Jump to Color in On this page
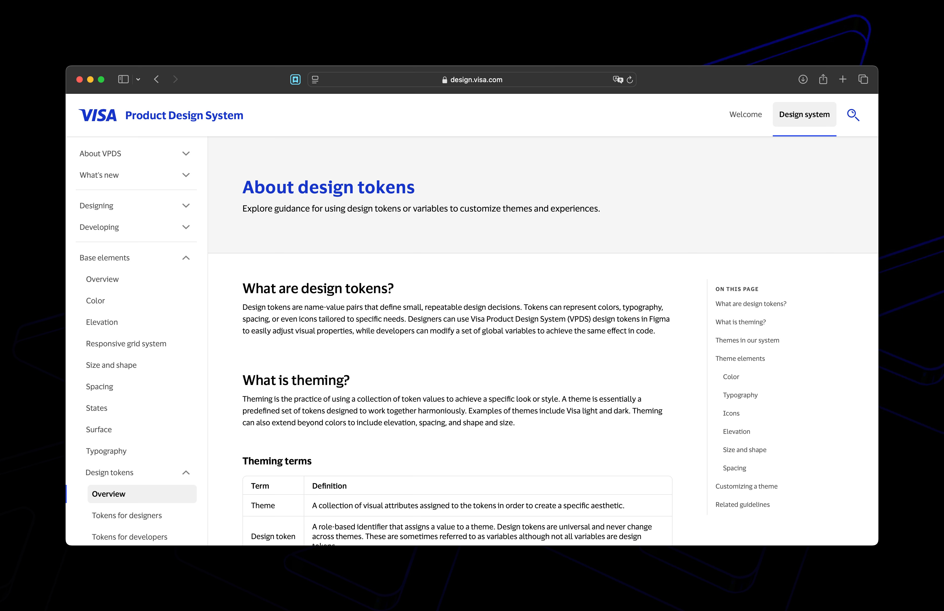This screenshot has width=944, height=611. [731, 376]
